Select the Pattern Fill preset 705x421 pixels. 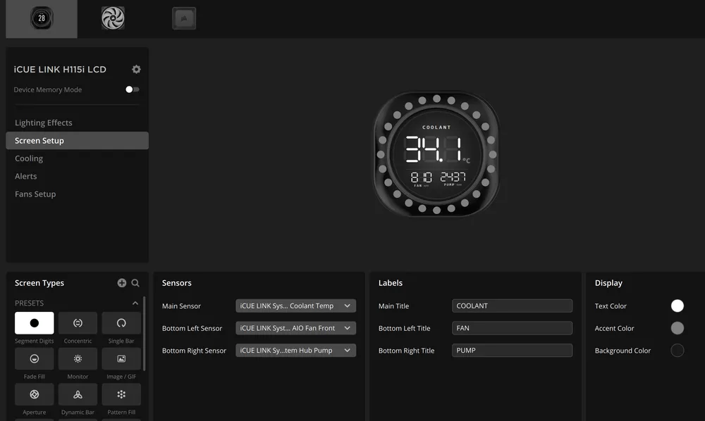(121, 394)
